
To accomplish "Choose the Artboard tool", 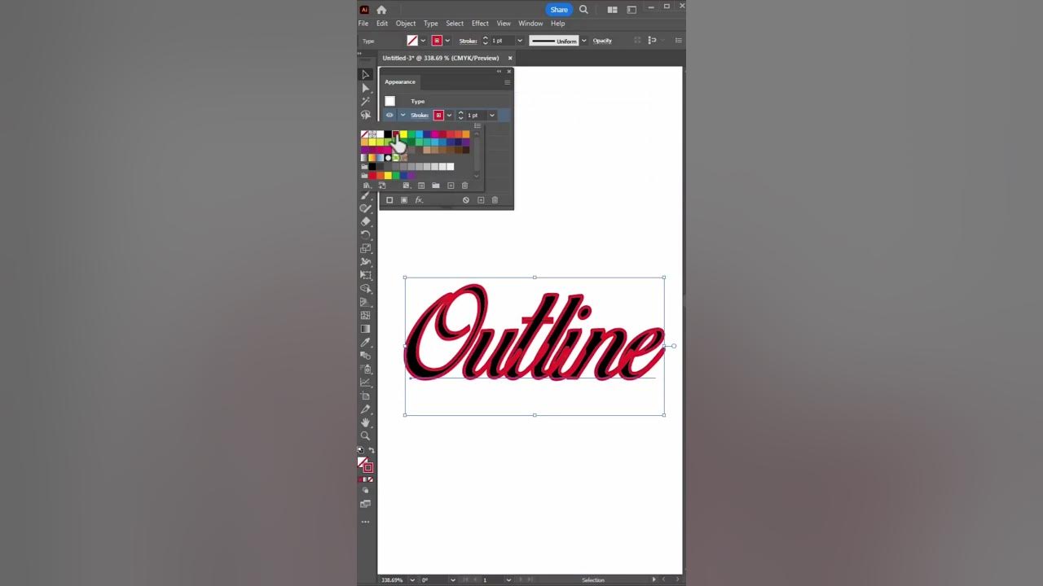I will [x=365, y=396].
